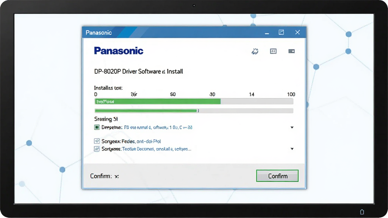Click the Confirm button
The height and width of the screenshot is (218, 388).
point(277,176)
